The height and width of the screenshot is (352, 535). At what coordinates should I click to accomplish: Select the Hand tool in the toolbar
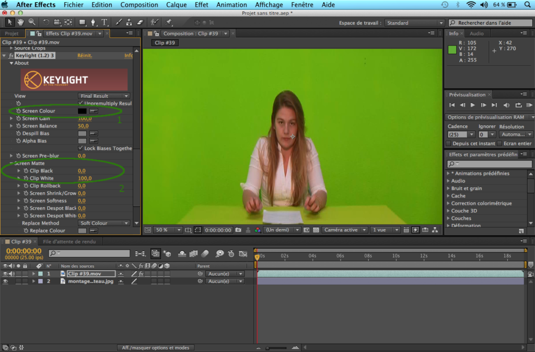(x=21, y=23)
